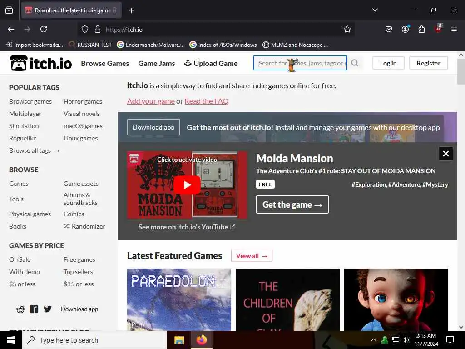Click the Register button

pos(429,63)
